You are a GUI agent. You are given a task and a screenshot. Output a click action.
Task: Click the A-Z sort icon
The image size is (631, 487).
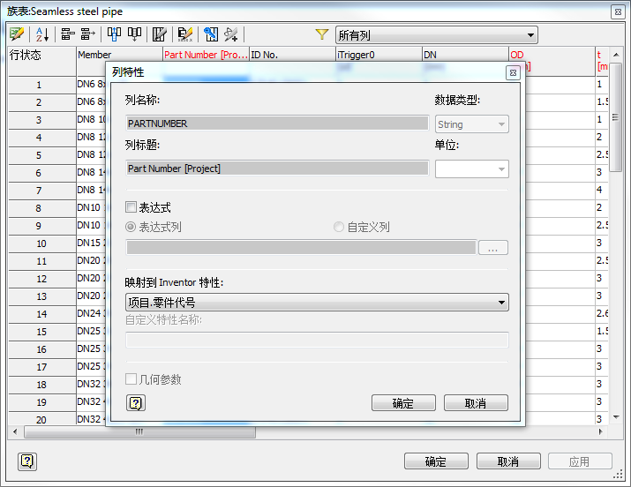[42, 34]
